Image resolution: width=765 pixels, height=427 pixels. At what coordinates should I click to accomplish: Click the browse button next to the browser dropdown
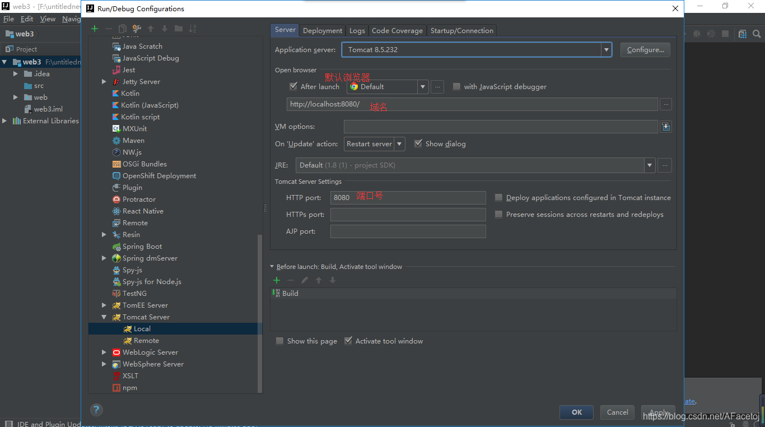click(438, 86)
